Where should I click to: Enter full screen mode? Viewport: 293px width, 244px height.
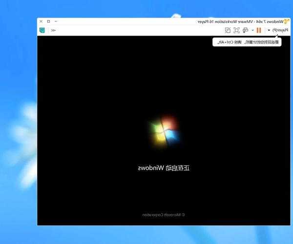(x=236, y=30)
